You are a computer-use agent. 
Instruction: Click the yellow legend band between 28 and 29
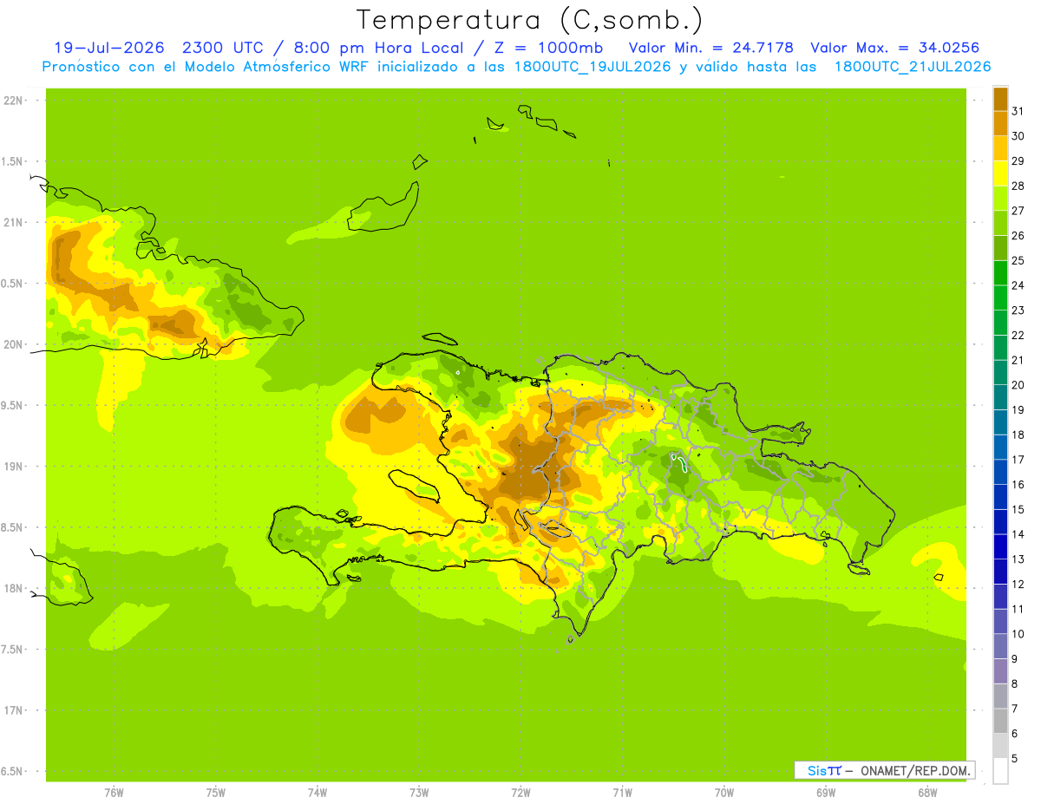pos(1000,173)
